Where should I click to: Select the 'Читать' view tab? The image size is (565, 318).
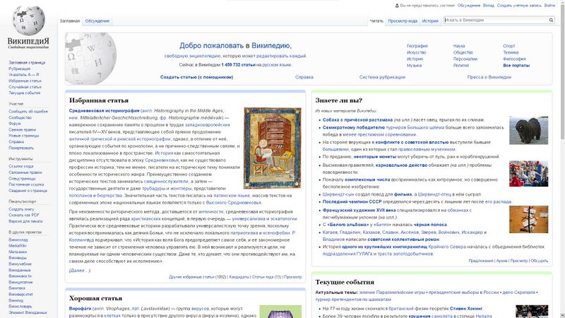tap(376, 21)
